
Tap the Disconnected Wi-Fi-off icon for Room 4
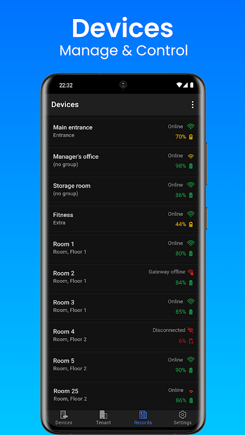[191, 330]
